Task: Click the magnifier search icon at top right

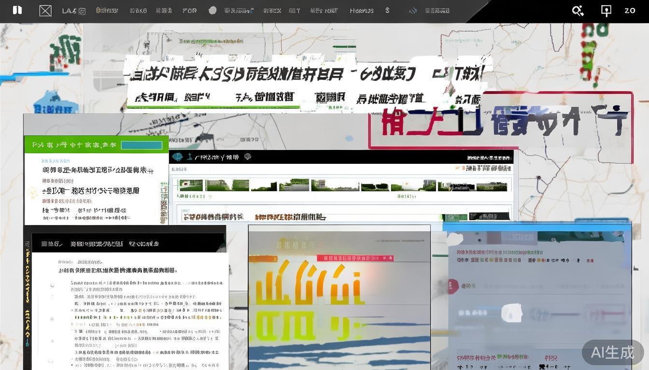Action: (x=578, y=10)
